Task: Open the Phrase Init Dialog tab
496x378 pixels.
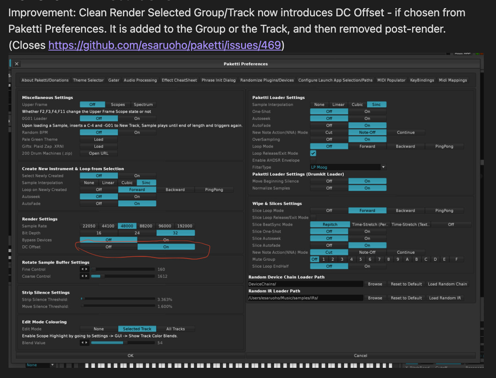Action: 219,80
